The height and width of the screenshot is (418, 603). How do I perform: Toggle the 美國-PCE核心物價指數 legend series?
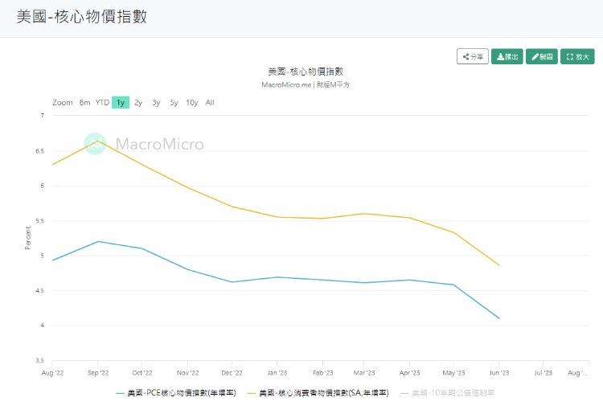pos(175,393)
